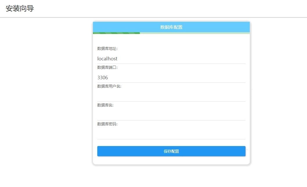Click the white card area below 保存配置
307x187 pixels.
coord(171,161)
